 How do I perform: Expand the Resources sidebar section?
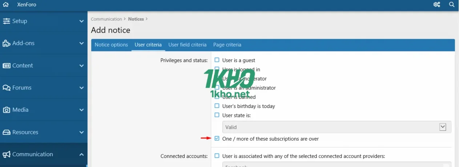81,132
